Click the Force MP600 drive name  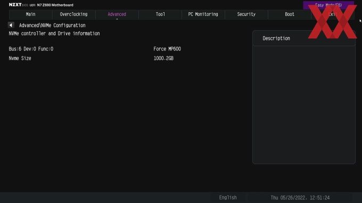point(167,49)
